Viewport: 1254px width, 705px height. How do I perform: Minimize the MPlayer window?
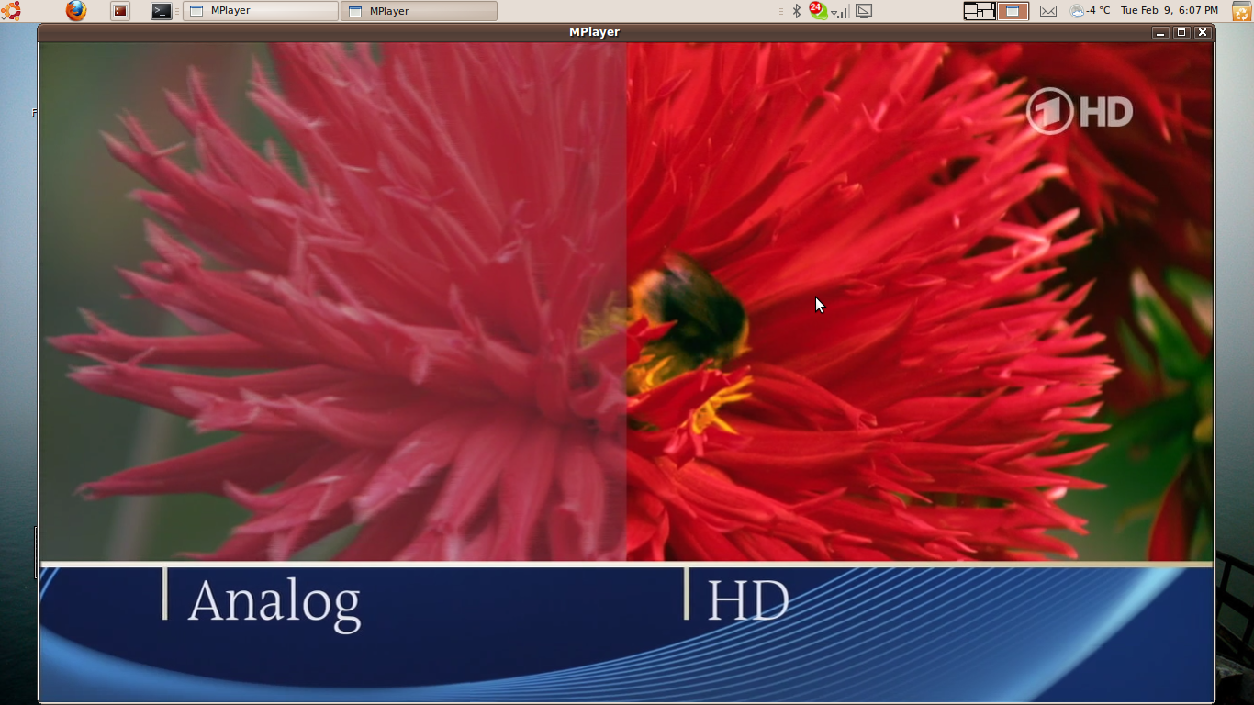click(x=1160, y=32)
